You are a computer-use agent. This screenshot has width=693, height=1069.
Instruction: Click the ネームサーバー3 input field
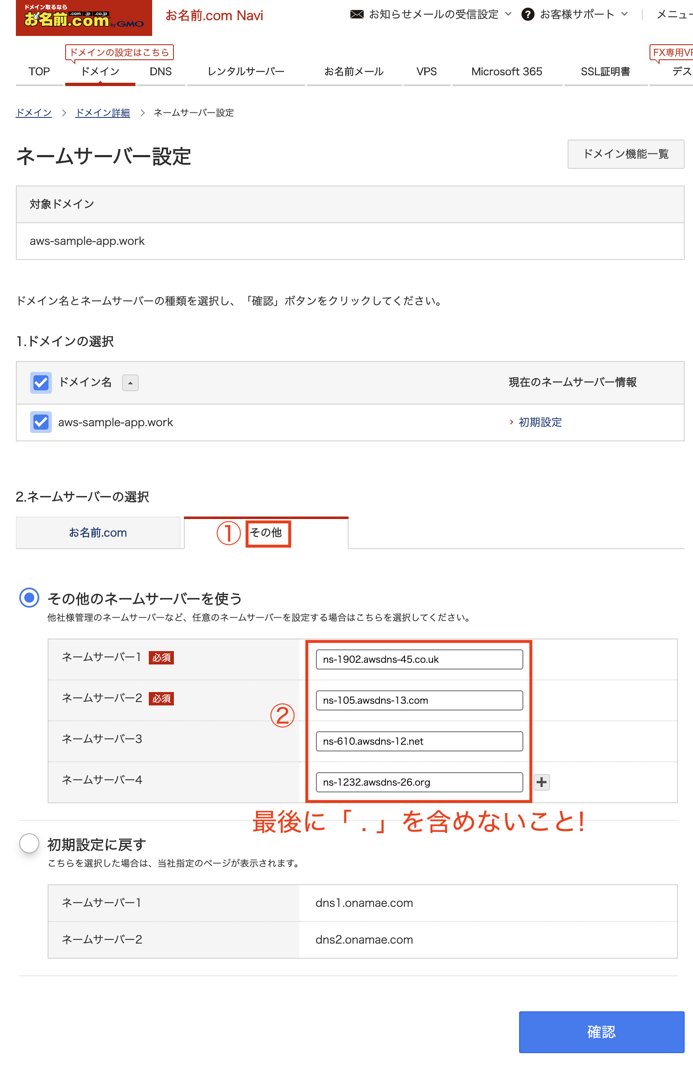419,741
